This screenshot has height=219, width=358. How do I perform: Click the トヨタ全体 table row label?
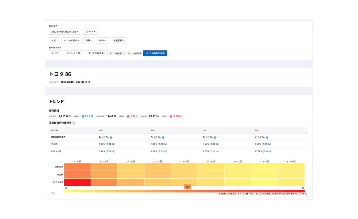[55, 151]
